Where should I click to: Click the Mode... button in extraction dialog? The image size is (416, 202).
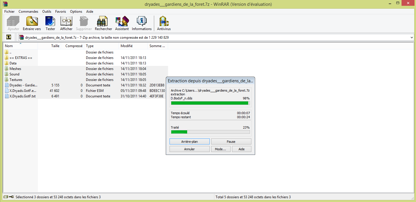click(x=221, y=149)
